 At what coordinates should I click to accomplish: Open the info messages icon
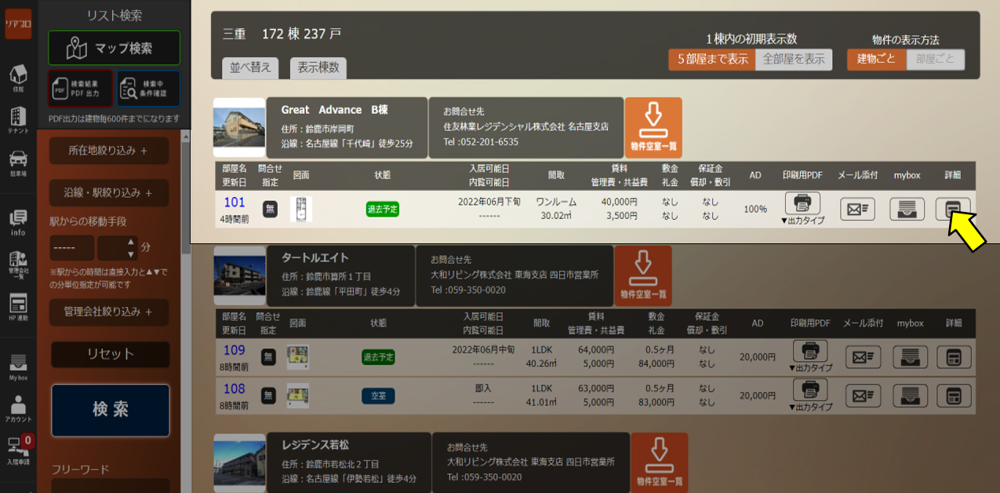point(18,222)
